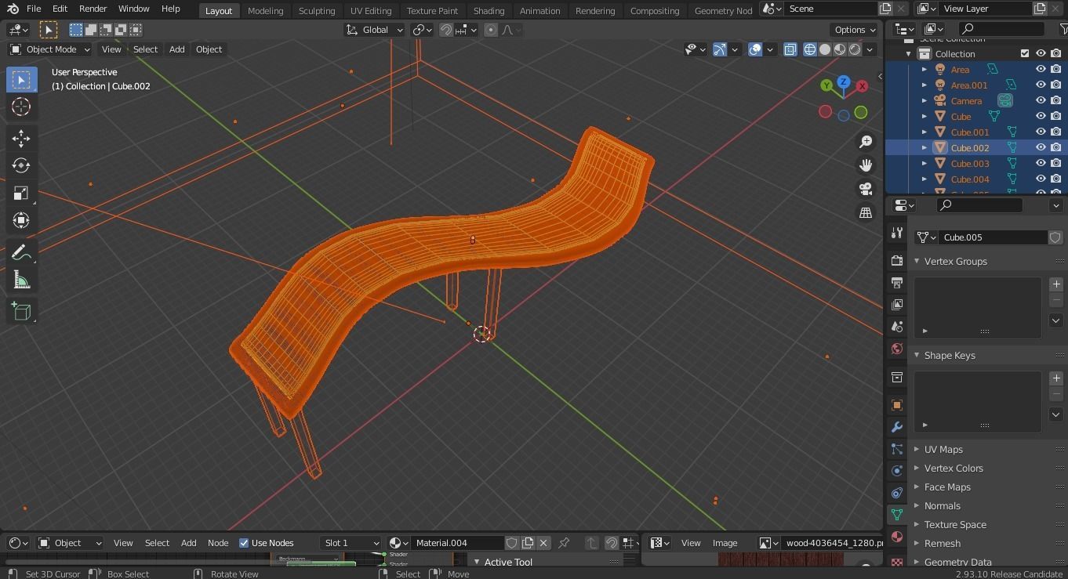The image size is (1068, 579).
Task: Activate the Transform tool
Action: click(21, 220)
